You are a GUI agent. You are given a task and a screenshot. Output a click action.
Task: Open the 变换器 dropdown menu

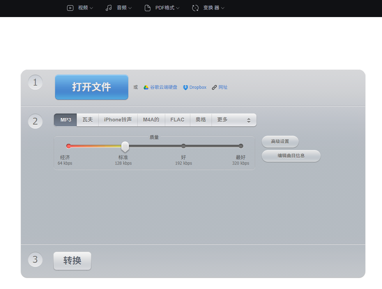pyautogui.click(x=212, y=8)
